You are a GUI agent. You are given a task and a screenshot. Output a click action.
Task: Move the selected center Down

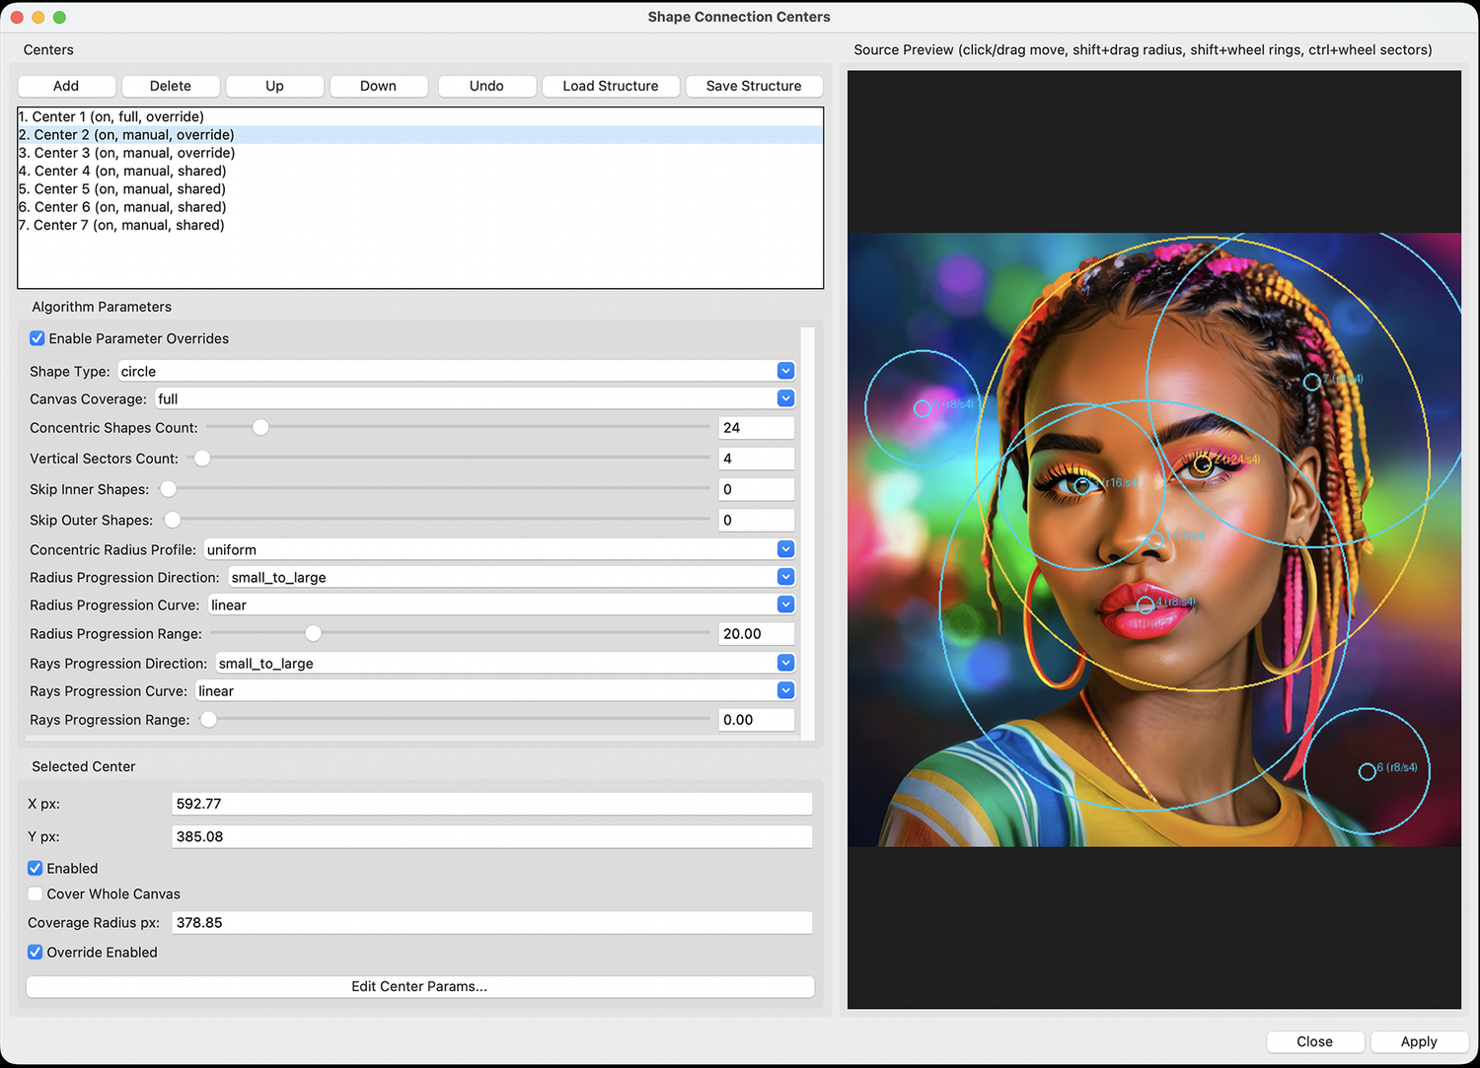(x=378, y=86)
